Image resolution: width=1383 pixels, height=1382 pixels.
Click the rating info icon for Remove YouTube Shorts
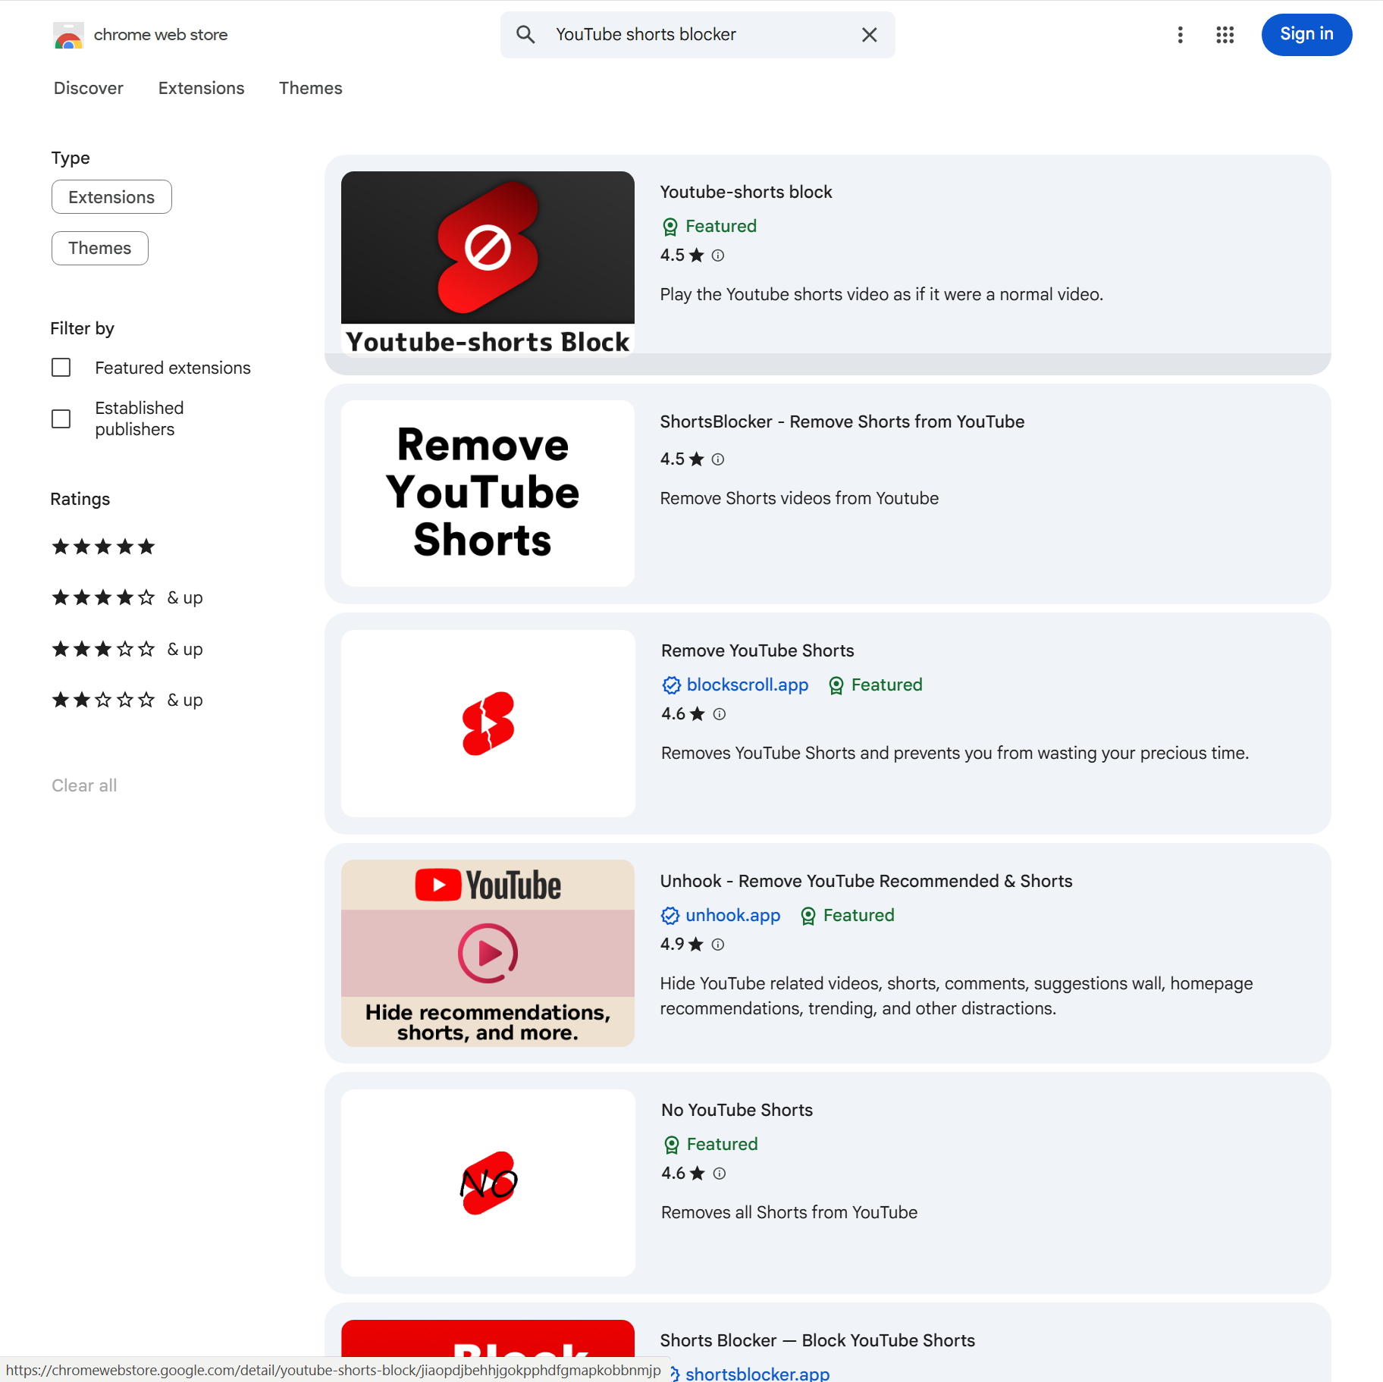tap(720, 714)
